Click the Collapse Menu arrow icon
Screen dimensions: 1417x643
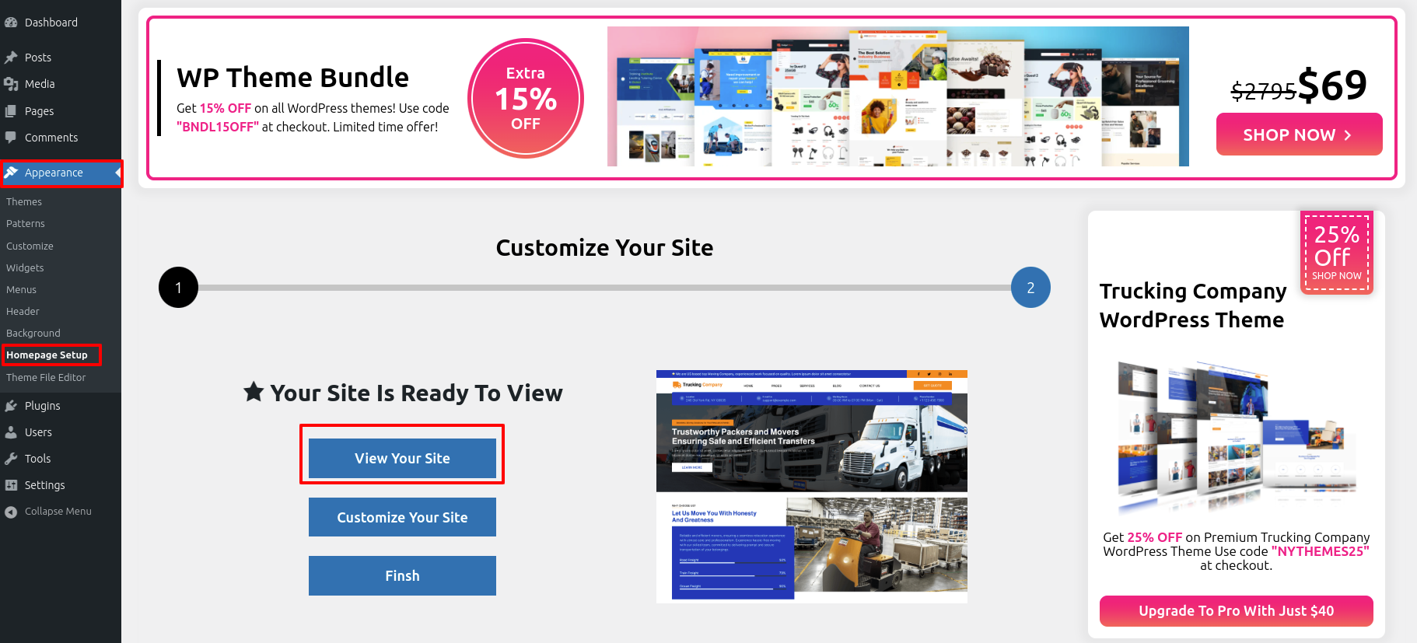coord(11,512)
